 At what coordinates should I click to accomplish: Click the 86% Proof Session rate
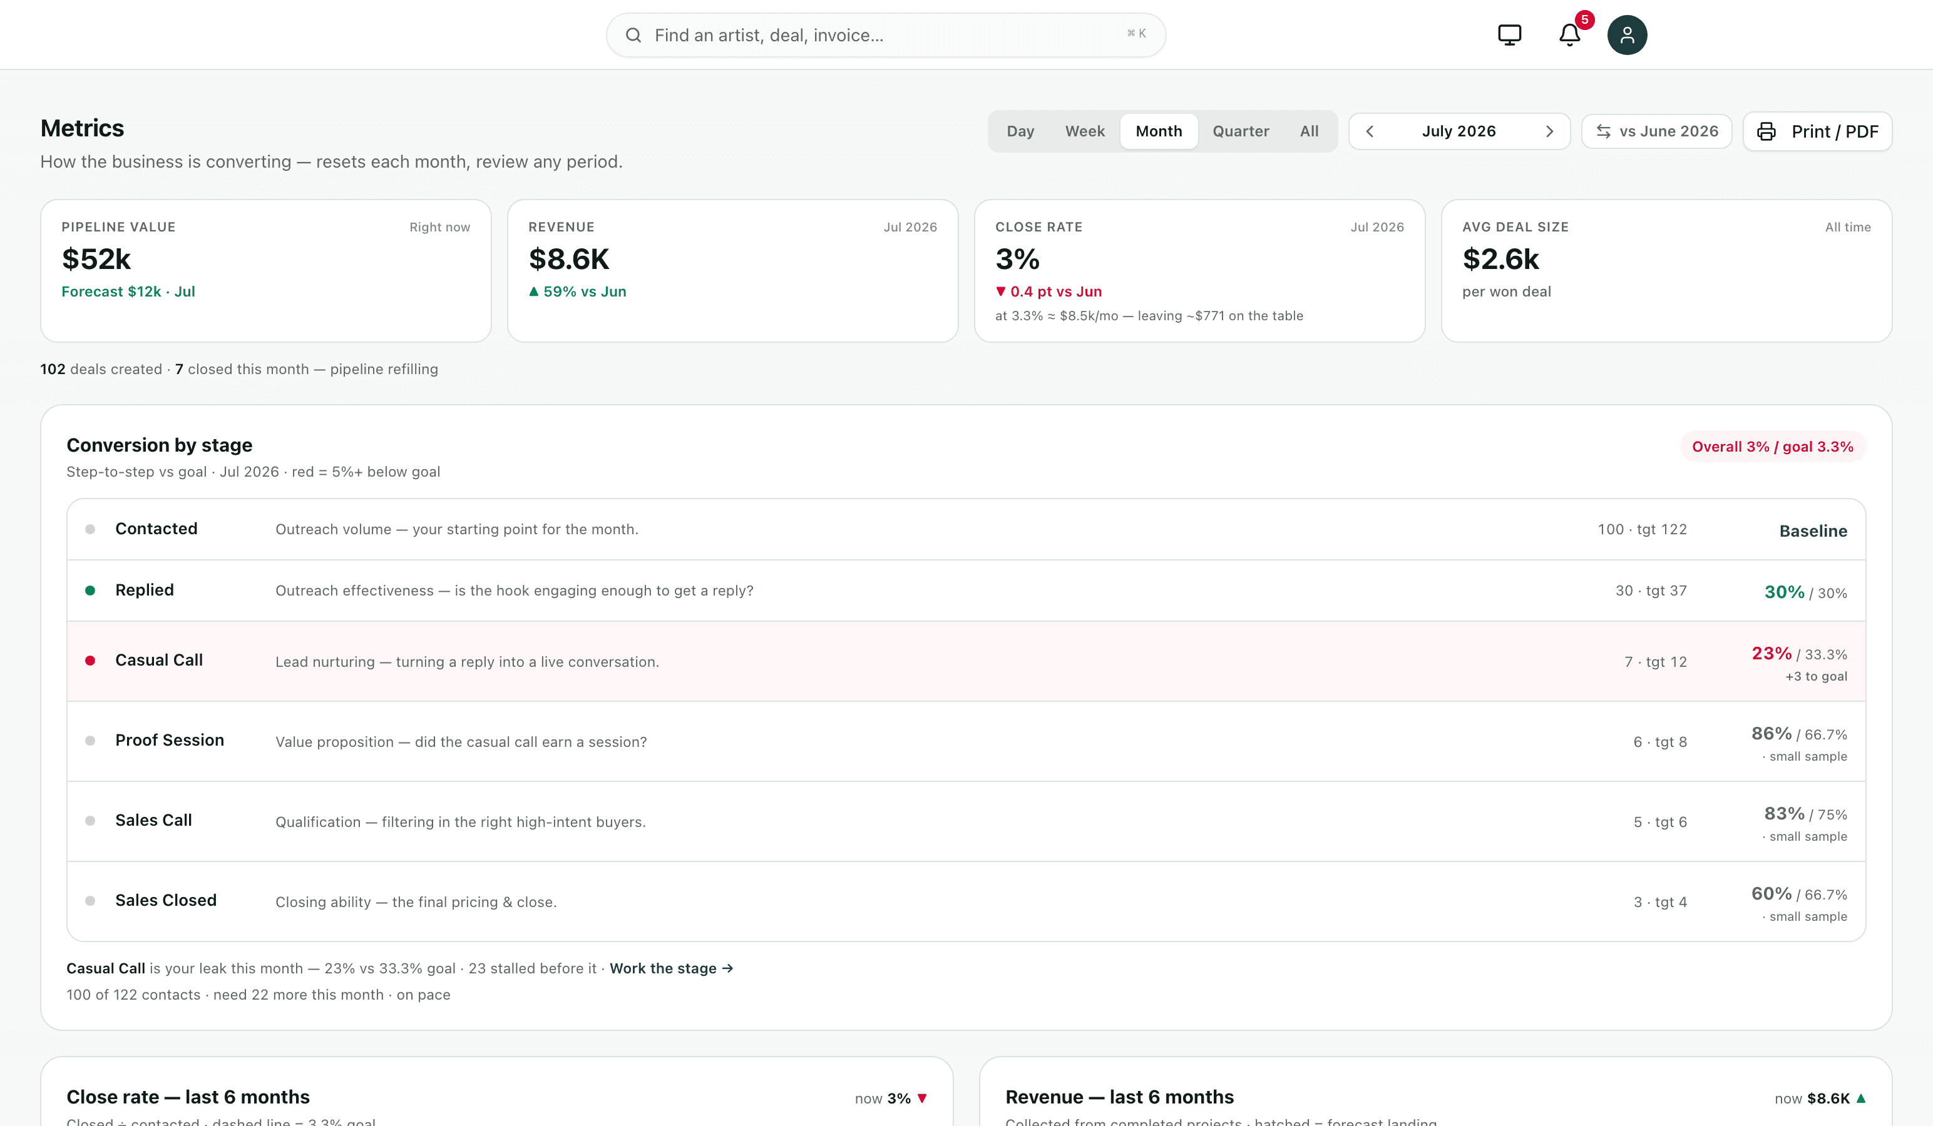tap(1771, 734)
